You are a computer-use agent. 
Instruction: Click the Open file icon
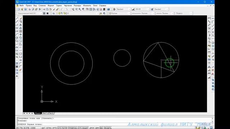(x=22, y=9)
